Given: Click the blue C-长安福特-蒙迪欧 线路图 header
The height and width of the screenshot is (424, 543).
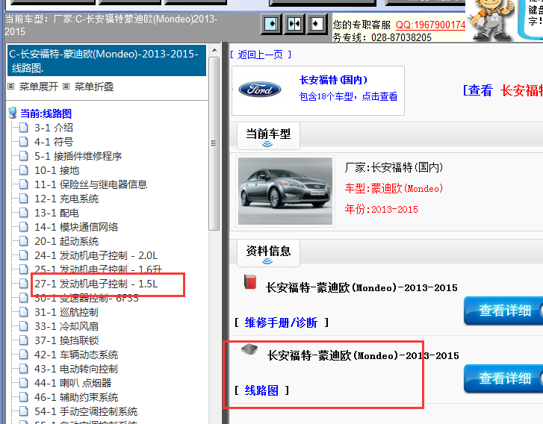Looking at the screenshot, I should click(x=107, y=60).
